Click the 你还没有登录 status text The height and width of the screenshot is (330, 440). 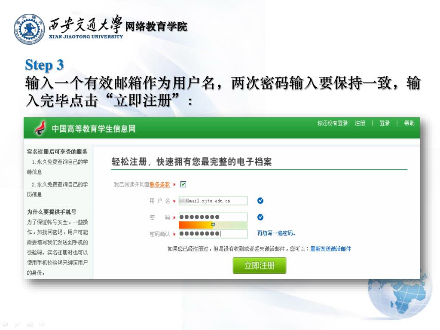click(333, 123)
